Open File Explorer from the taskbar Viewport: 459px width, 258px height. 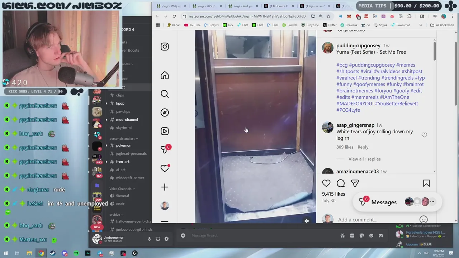click(x=29, y=253)
